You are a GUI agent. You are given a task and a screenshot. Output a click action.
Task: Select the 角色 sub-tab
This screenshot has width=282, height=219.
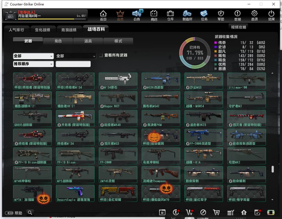58,41
